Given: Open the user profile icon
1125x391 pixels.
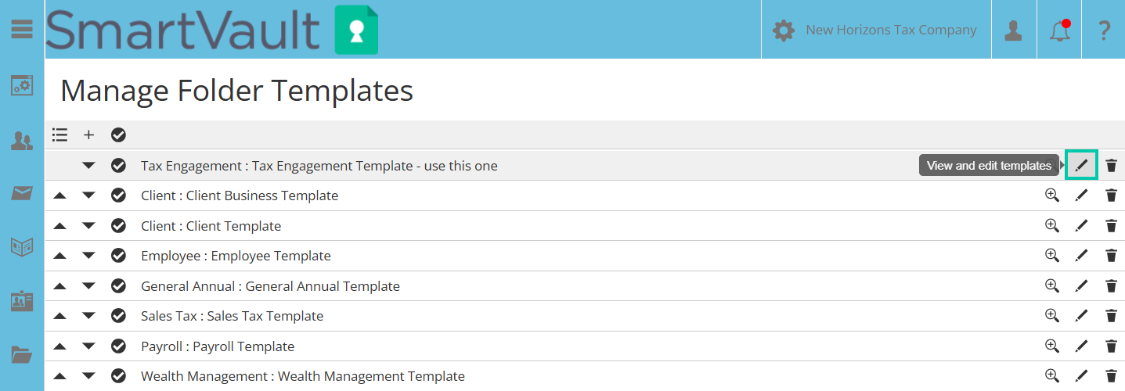Looking at the screenshot, I should coord(1014,30).
